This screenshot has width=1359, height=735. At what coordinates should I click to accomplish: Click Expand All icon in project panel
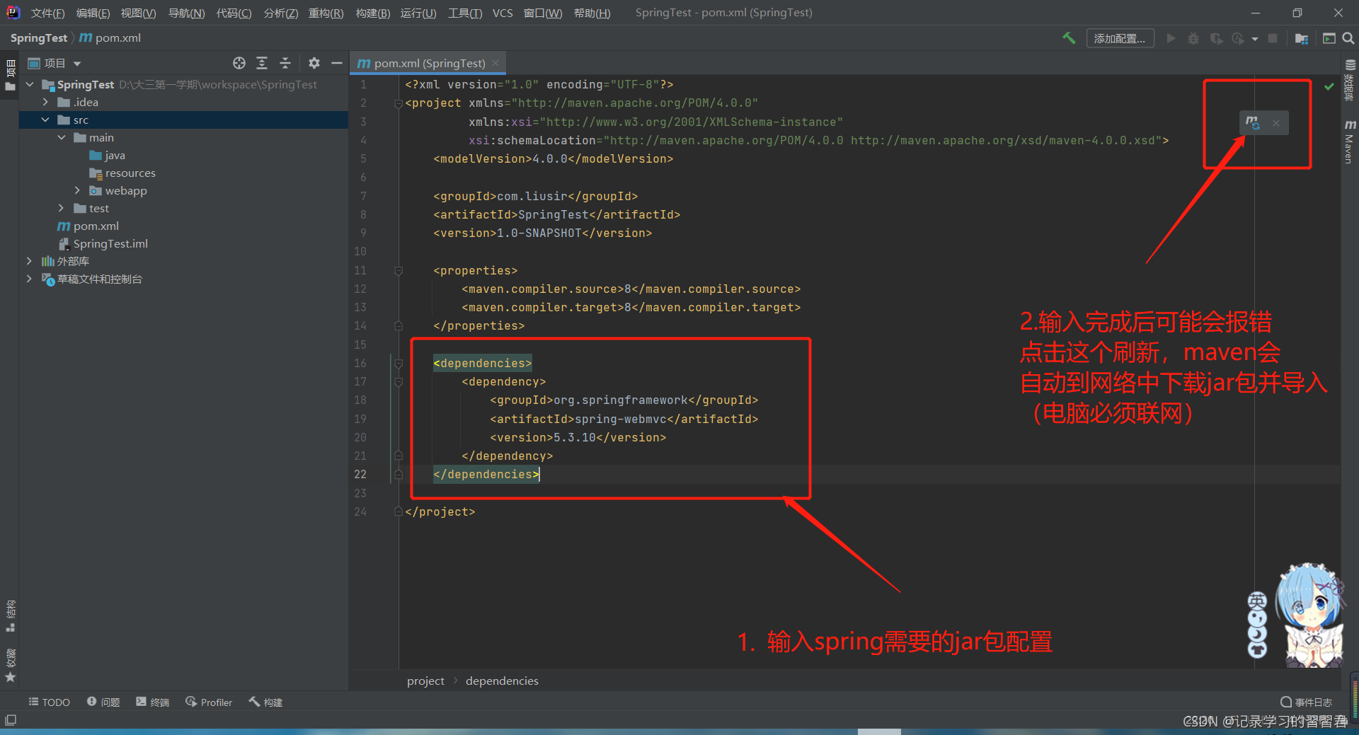click(x=262, y=63)
